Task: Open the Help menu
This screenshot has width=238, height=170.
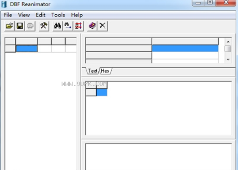Action: pos(77,15)
